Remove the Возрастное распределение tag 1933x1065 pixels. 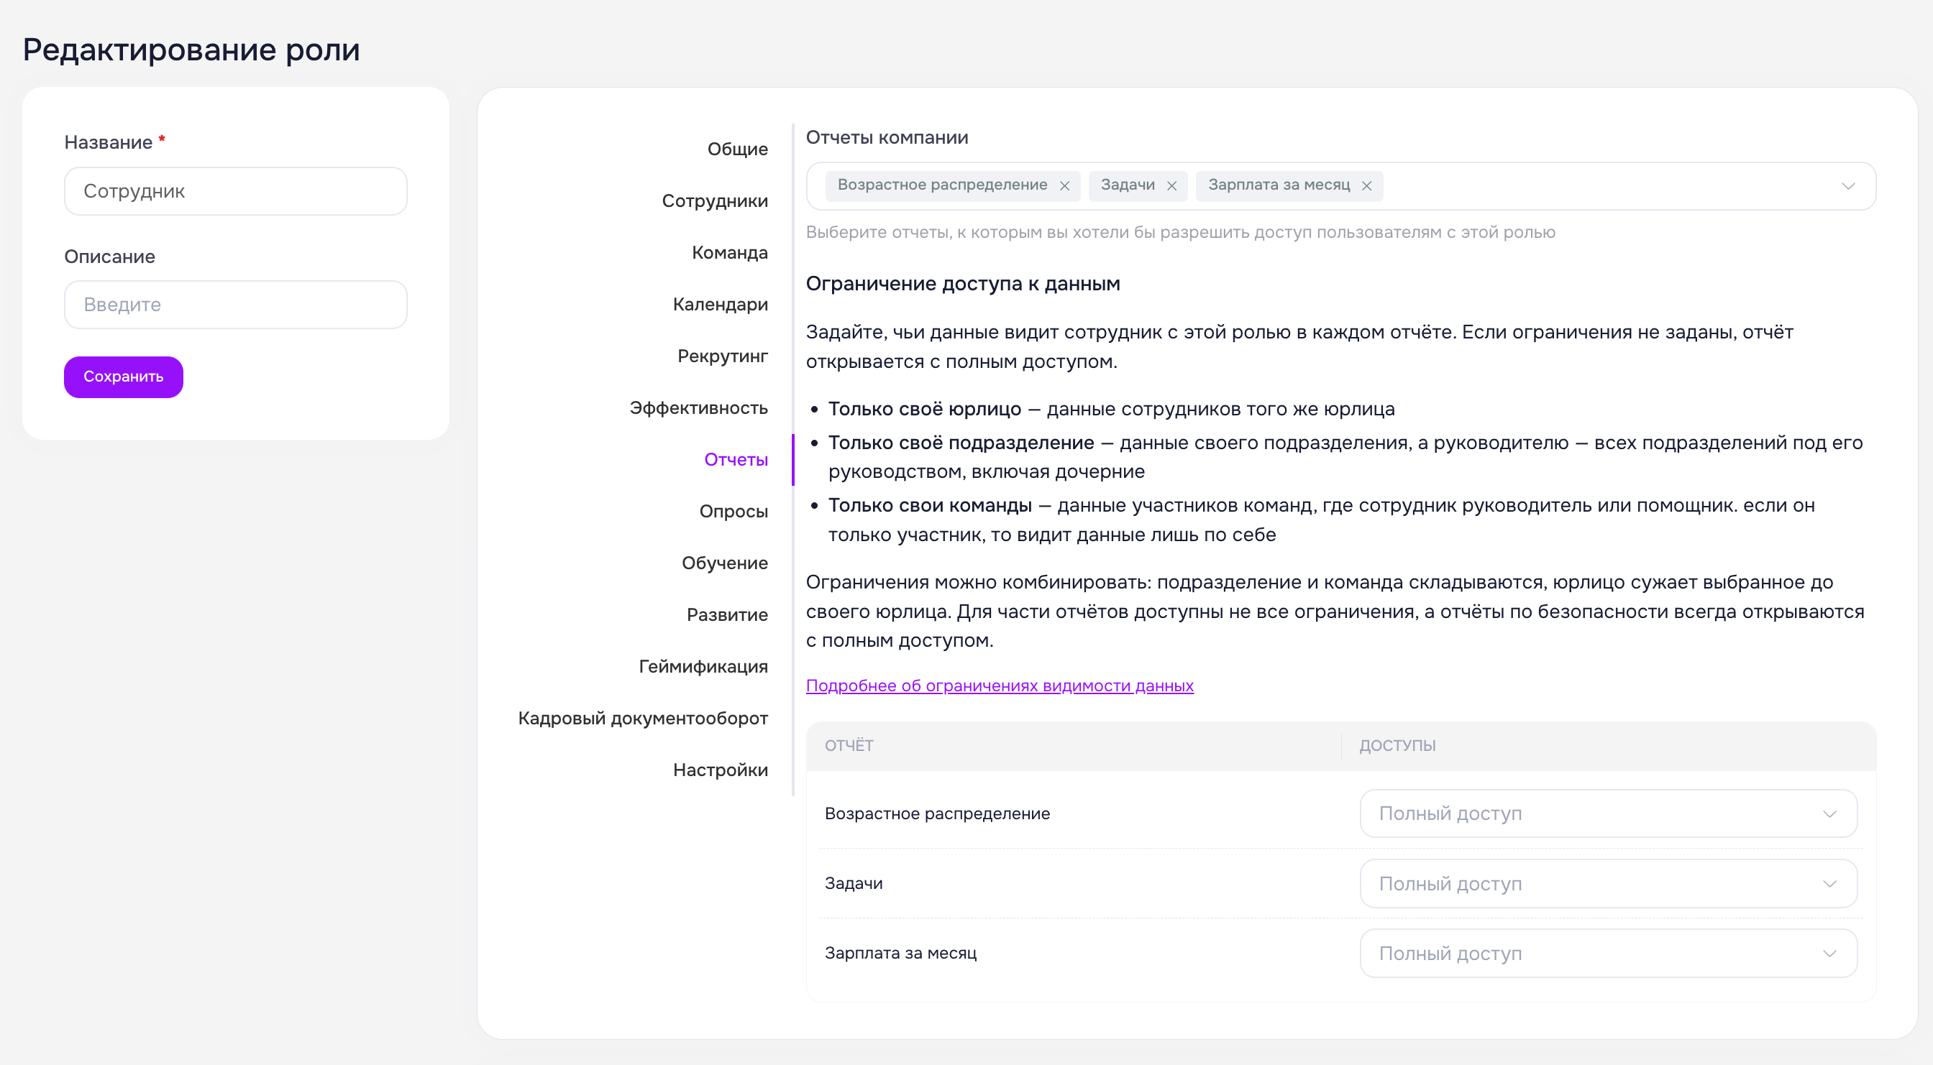click(1064, 186)
